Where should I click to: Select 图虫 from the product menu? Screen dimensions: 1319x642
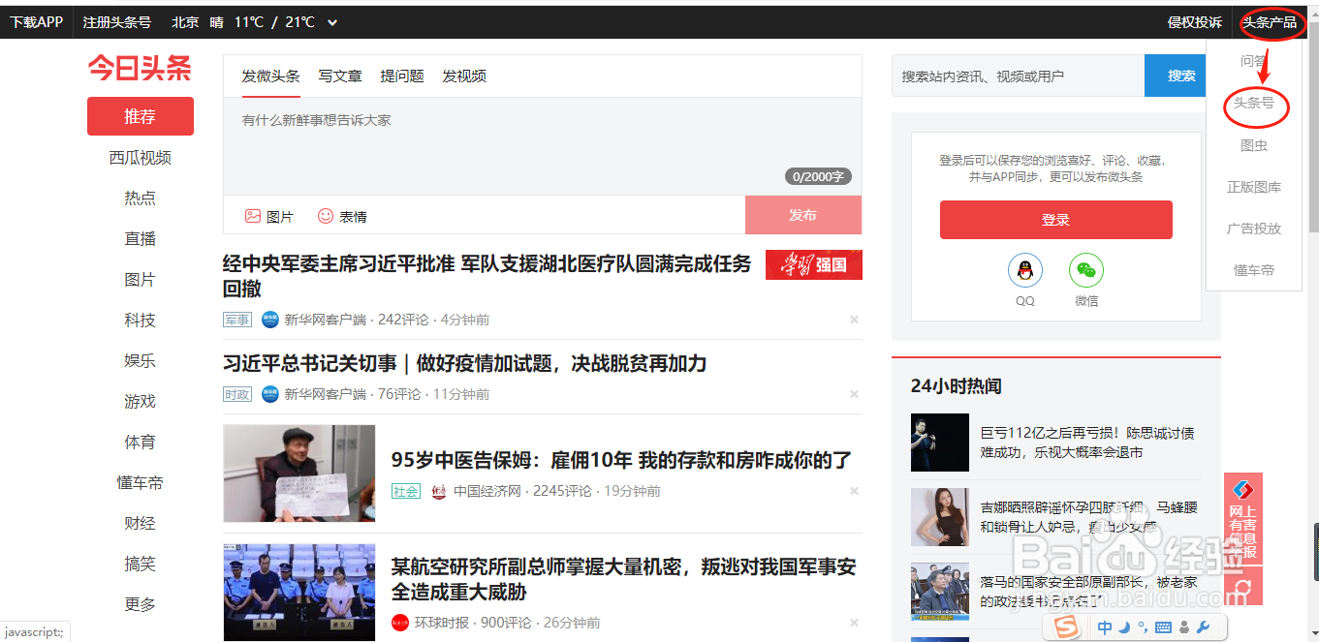pos(1254,145)
